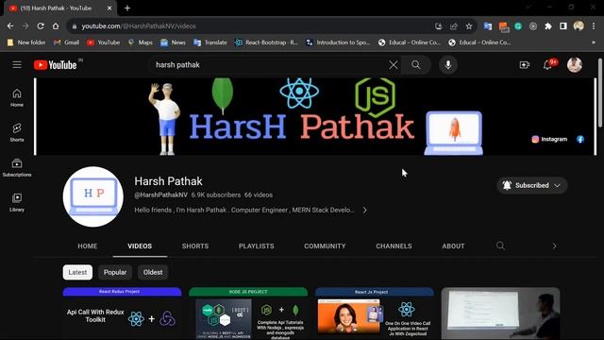The image size is (604, 340).
Task: Switch to the HOME channel tab
Action: pos(88,246)
